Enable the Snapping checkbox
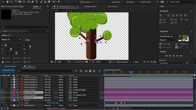This screenshot has width=196, height=110. (x=81, y=2)
